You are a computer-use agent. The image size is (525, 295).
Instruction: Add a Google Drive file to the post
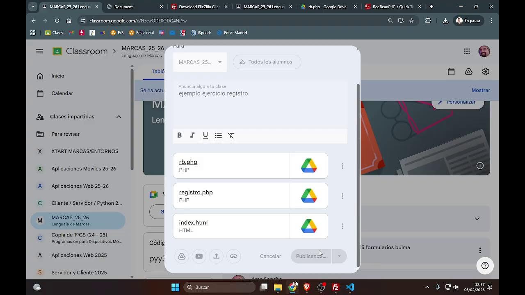coord(182,256)
